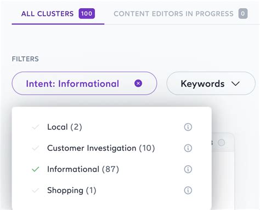Deselect the Informational (87) intent option
This screenshot has width=260, height=210.
tap(112, 169)
